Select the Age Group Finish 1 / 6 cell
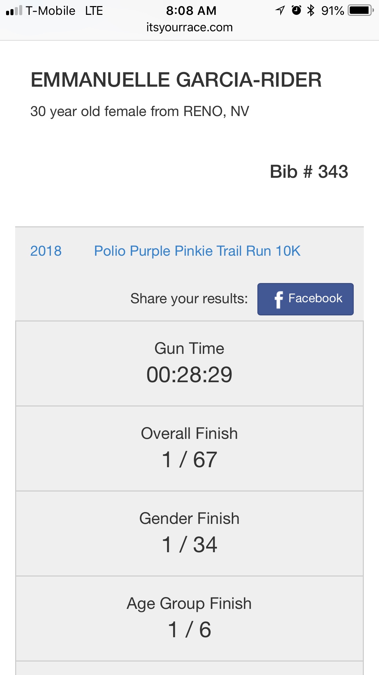The height and width of the screenshot is (675, 379). tap(189, 619)
